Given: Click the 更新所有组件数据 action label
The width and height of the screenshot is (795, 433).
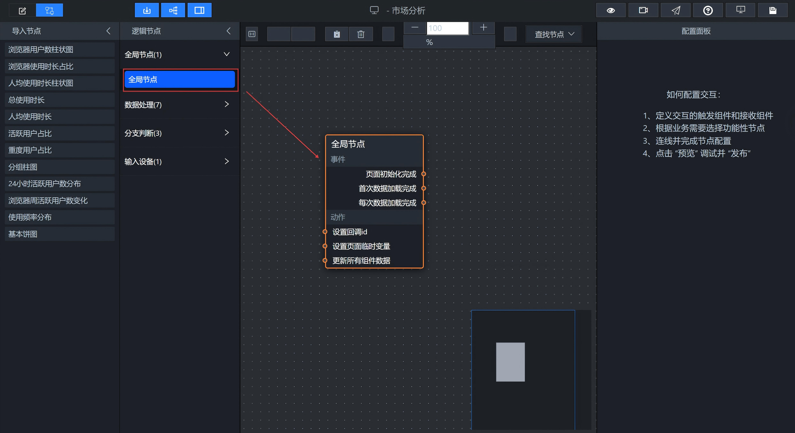Looking at the screenshot, I should 361,261.
